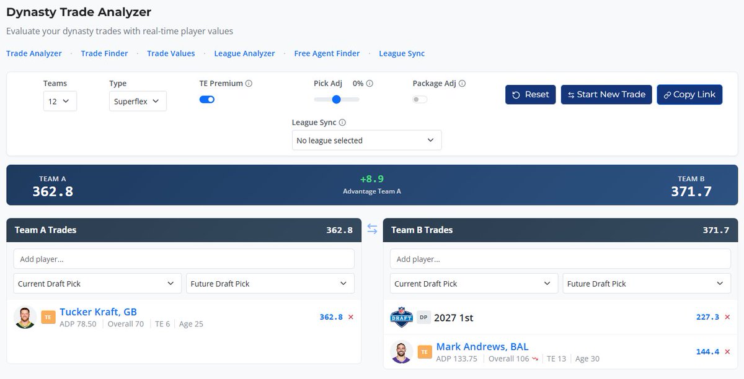Image resolution: width=744 pixels, height=379 pixels.
Task: Remove Tucker Kraft with red X
Action: click(351, 317)
